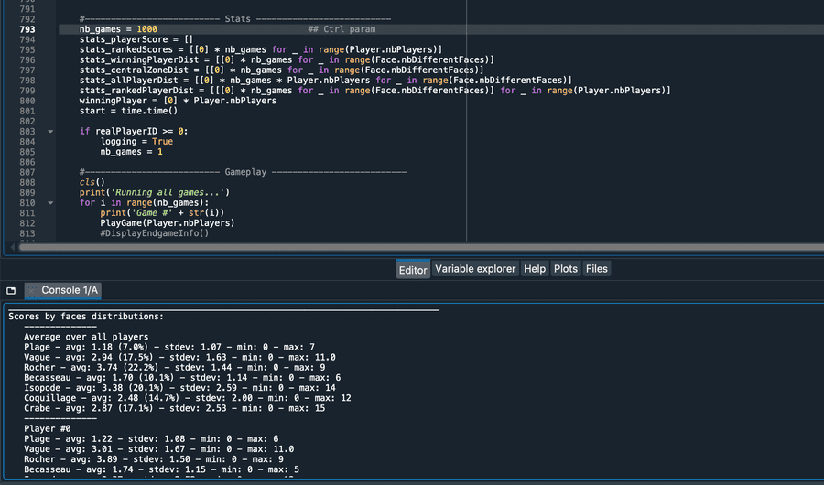
Task: Select the Editor pane tab
Action: (413, 270)
